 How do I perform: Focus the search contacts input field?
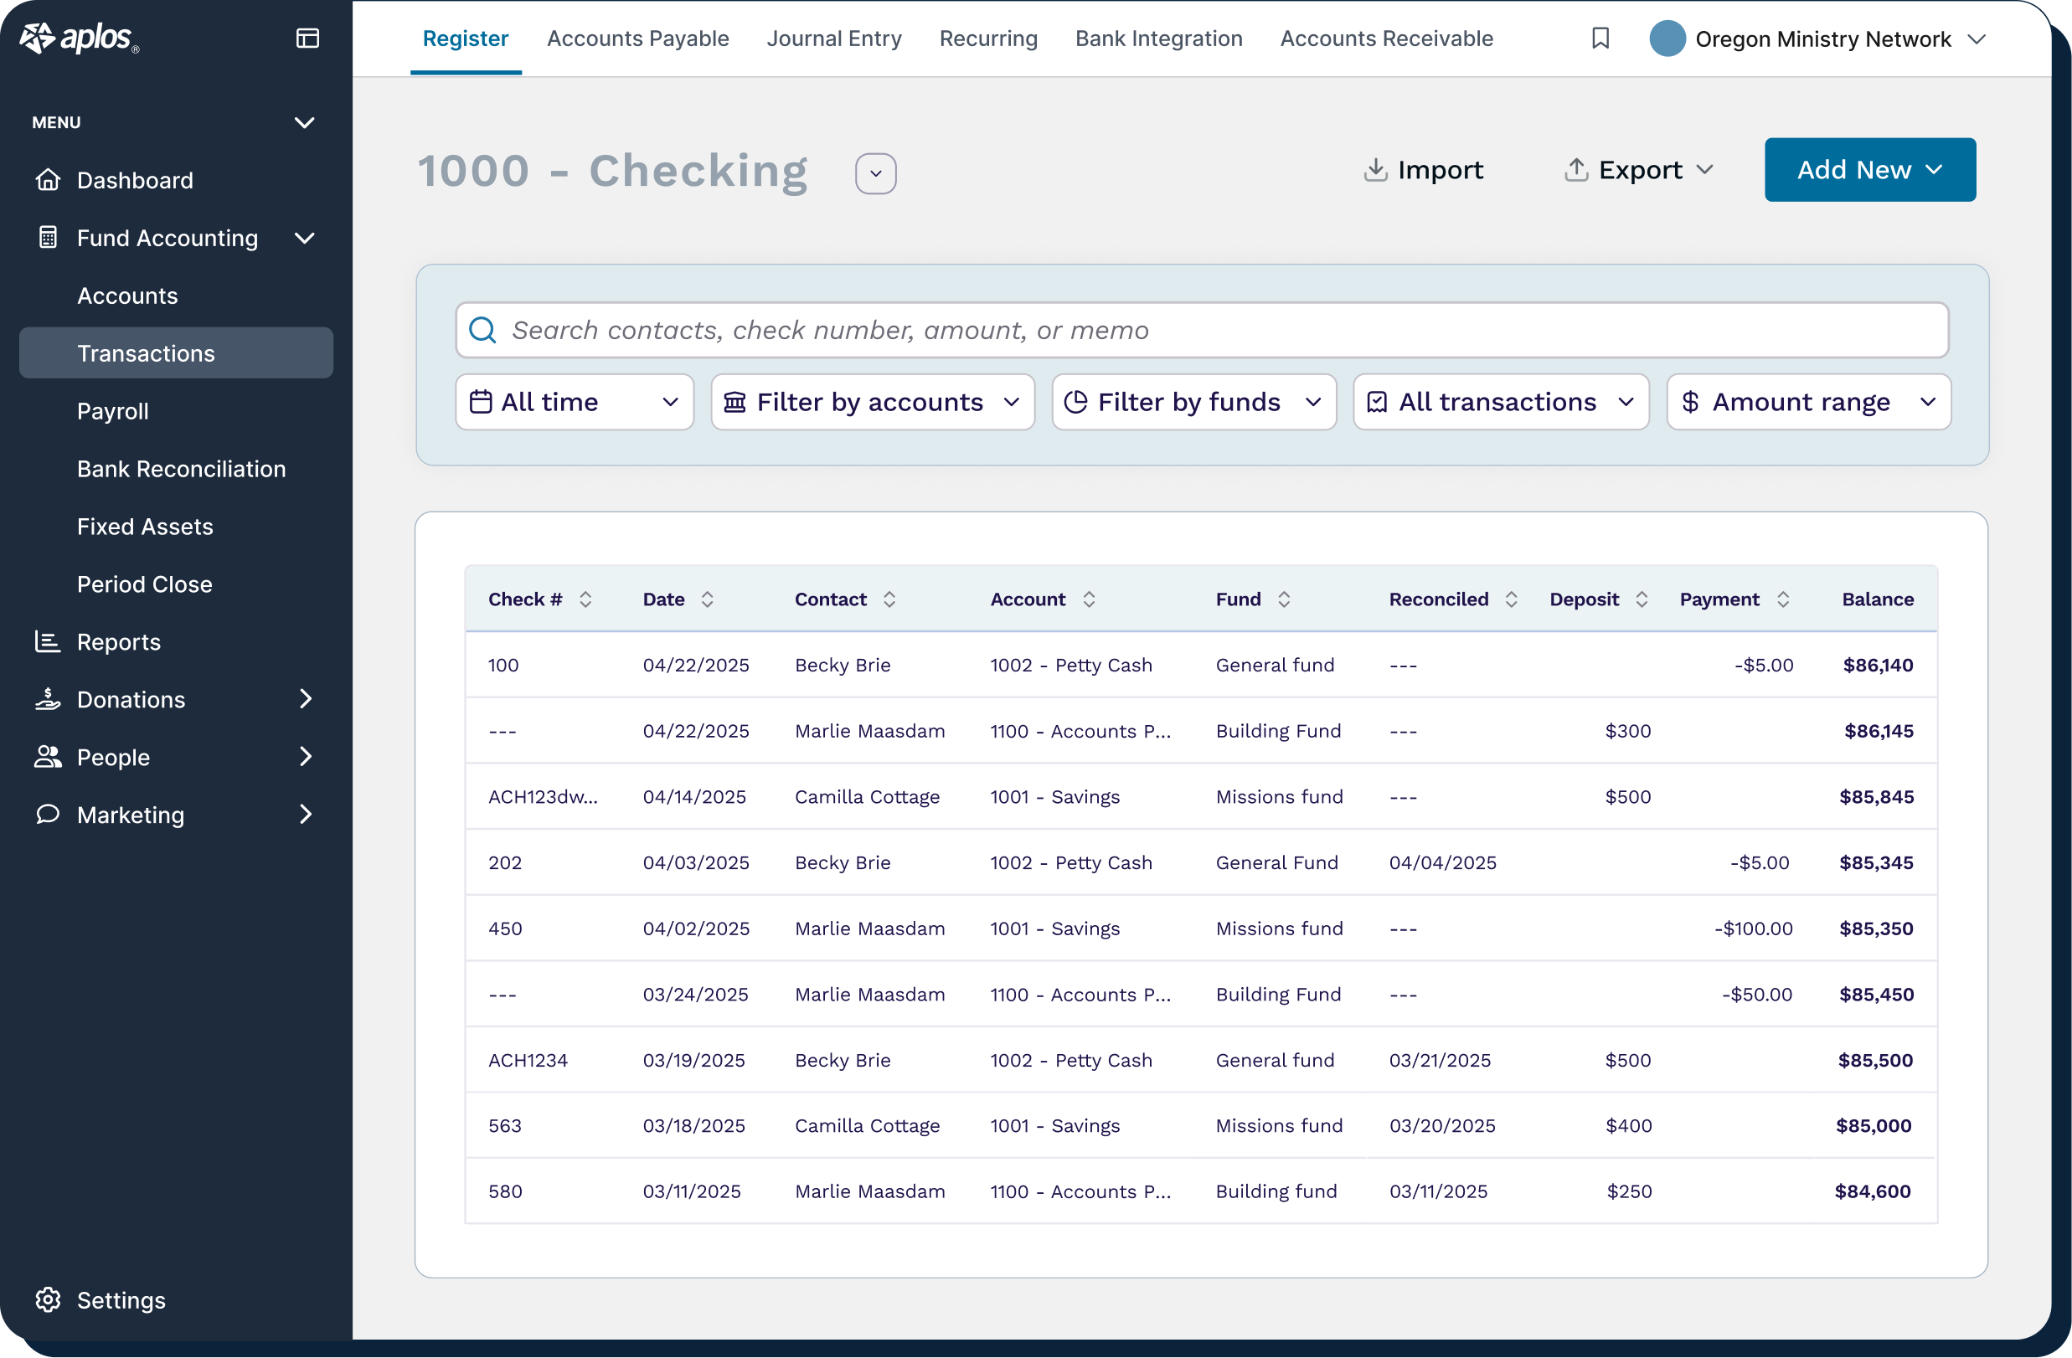click(x=1219, y=330)
